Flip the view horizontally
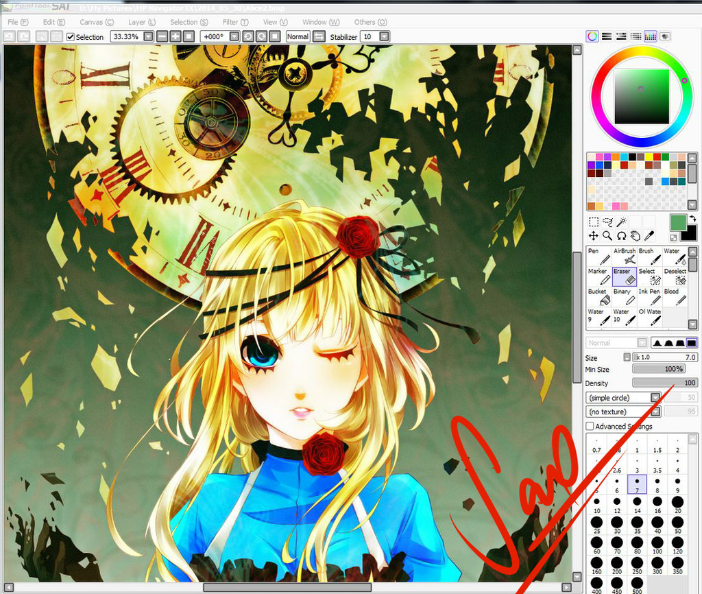702x594 pixels. 319,36
